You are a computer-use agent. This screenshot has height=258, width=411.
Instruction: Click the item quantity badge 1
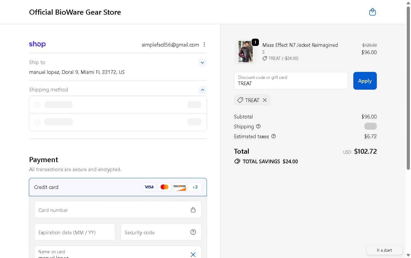click(x=255, y=42)
